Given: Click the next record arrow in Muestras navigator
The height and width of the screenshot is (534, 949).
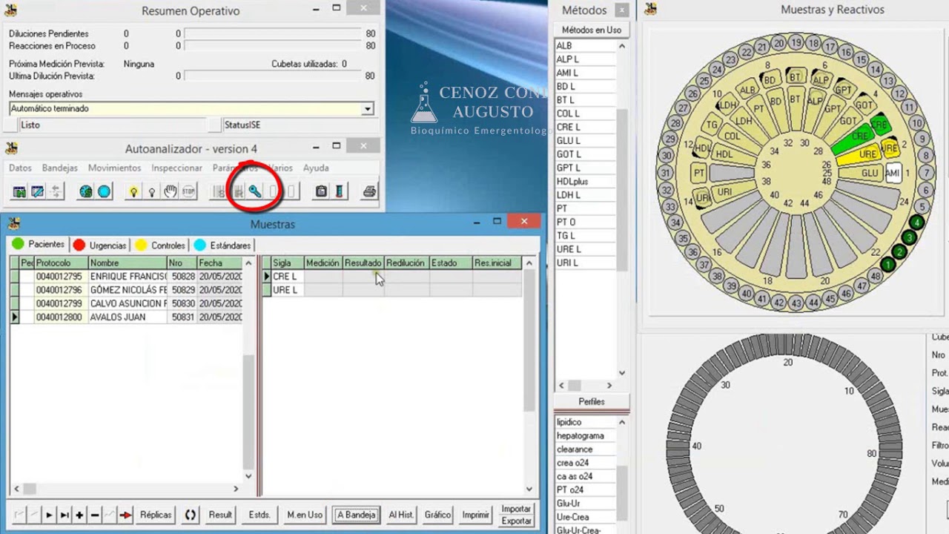Looking at the screenshot, I should [x=49, y=515].
